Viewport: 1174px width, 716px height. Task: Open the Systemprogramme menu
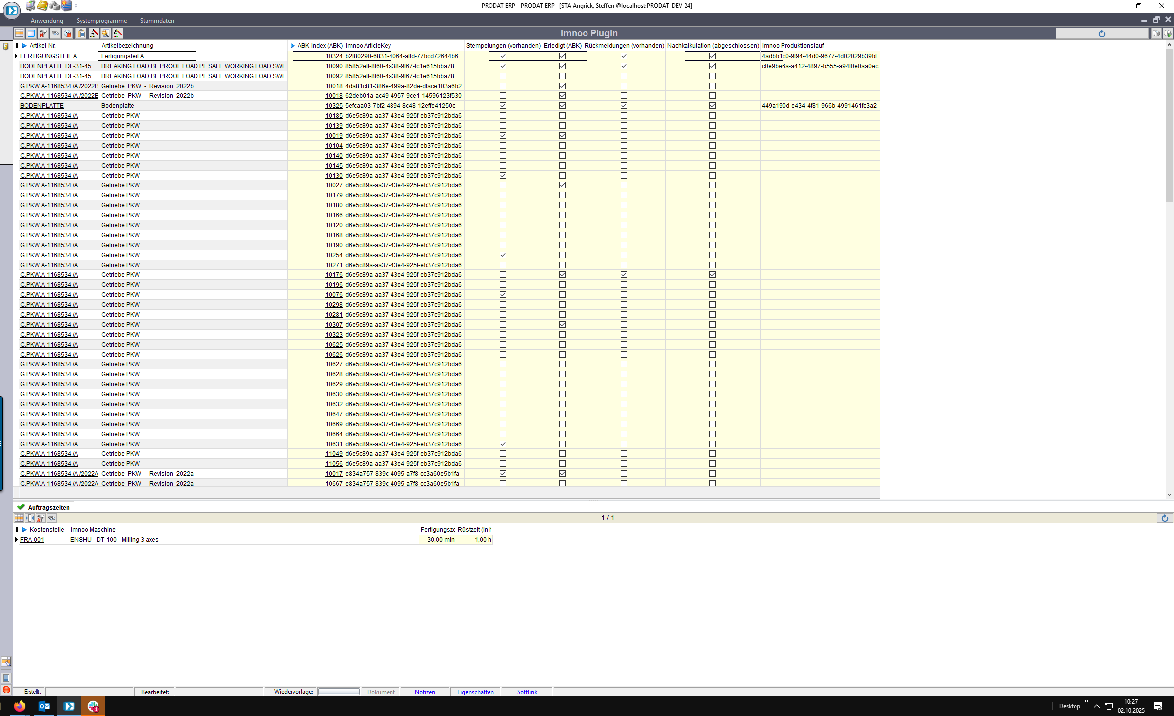coord(101,21)
